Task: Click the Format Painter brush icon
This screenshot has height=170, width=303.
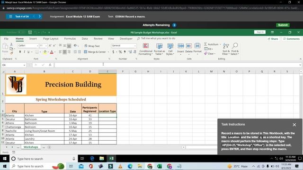Action: (11, 53)
